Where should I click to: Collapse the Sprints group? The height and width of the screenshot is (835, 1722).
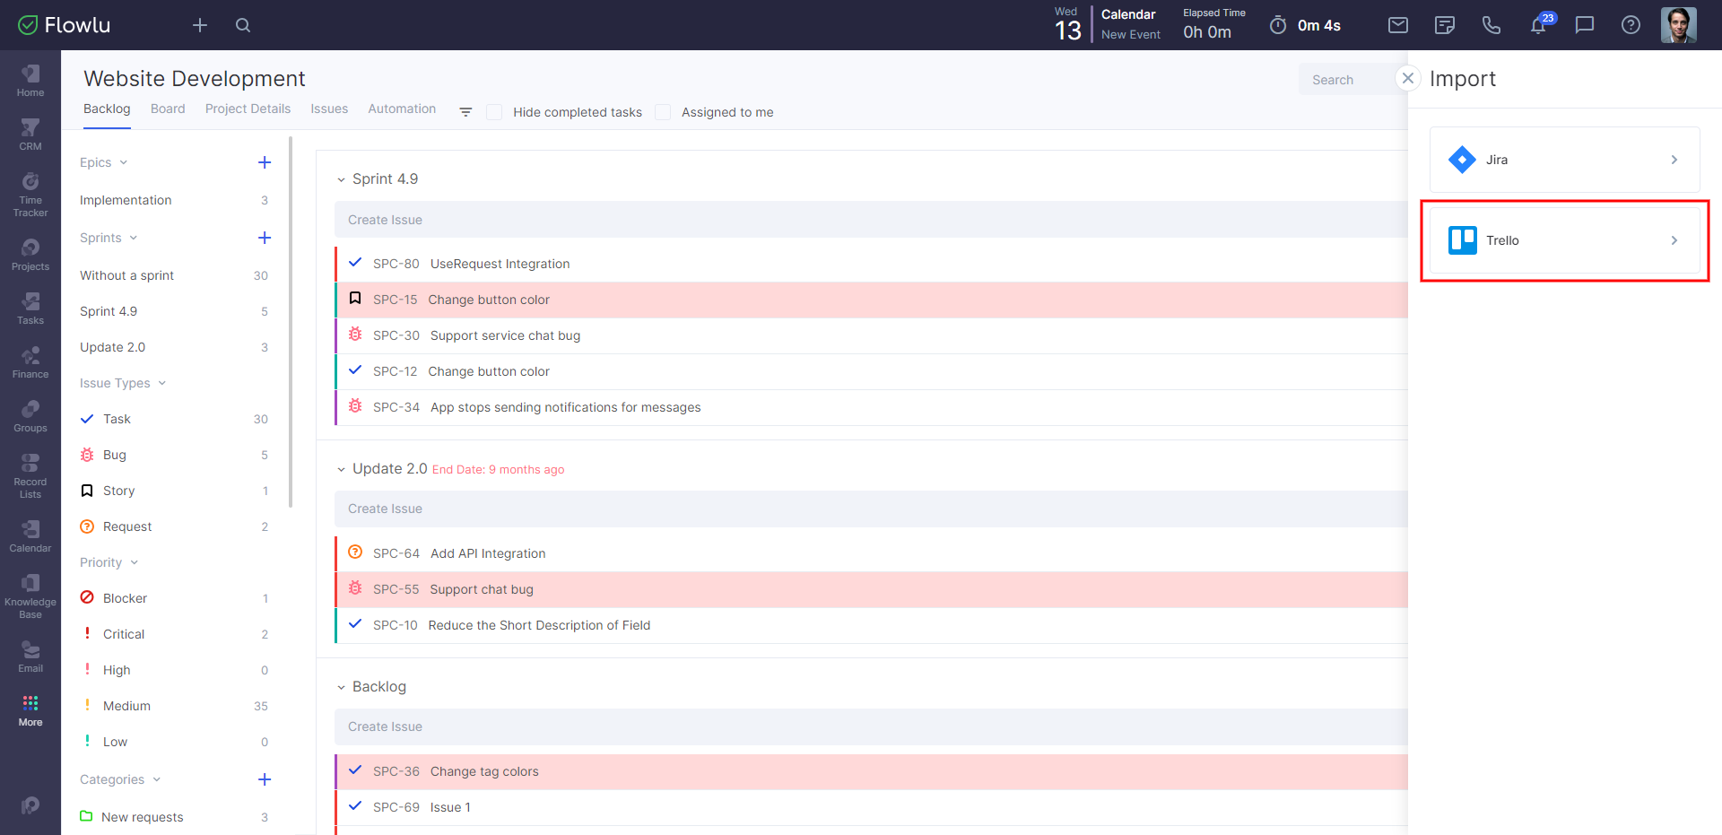pos(134,238)
